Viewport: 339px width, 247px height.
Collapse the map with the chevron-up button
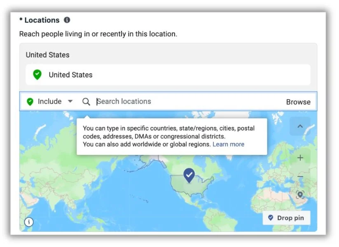click(300, 126)
